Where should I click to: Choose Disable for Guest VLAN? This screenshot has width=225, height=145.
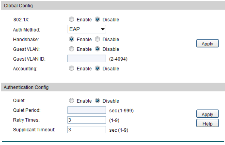(97, 49)
